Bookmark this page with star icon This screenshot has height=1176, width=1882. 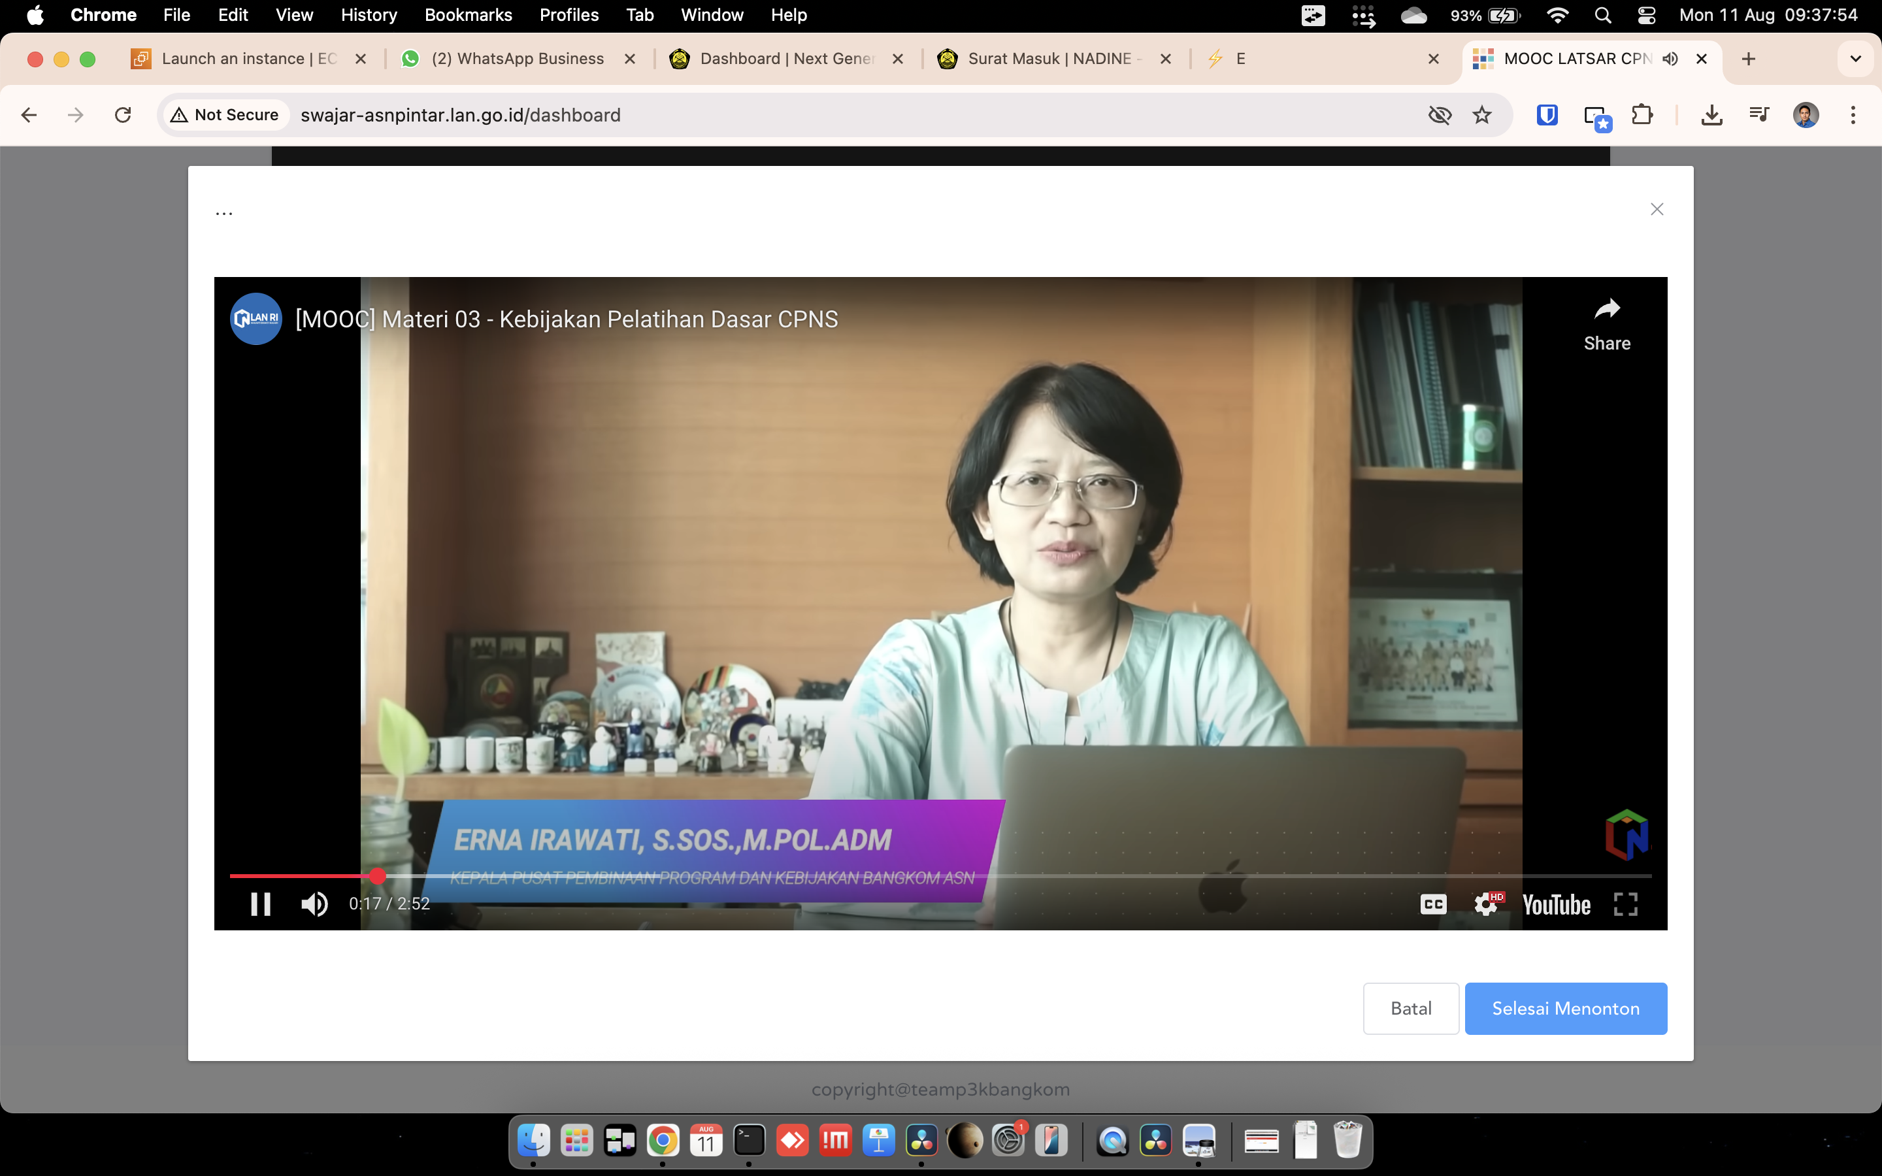[x=1482, y=115]
